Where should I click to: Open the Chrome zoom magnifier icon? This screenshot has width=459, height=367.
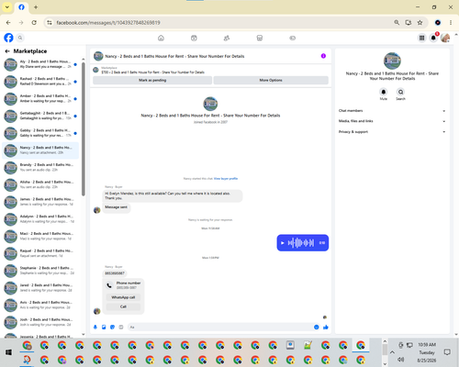[397, 23]
